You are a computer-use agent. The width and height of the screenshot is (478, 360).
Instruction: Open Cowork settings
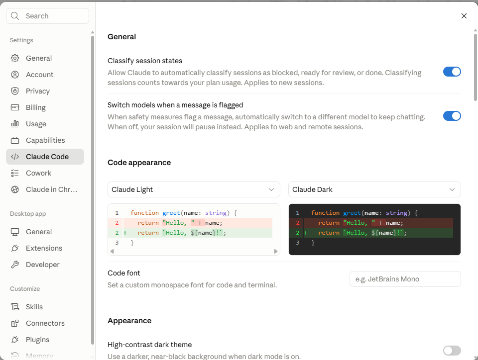tap(45, 173)
